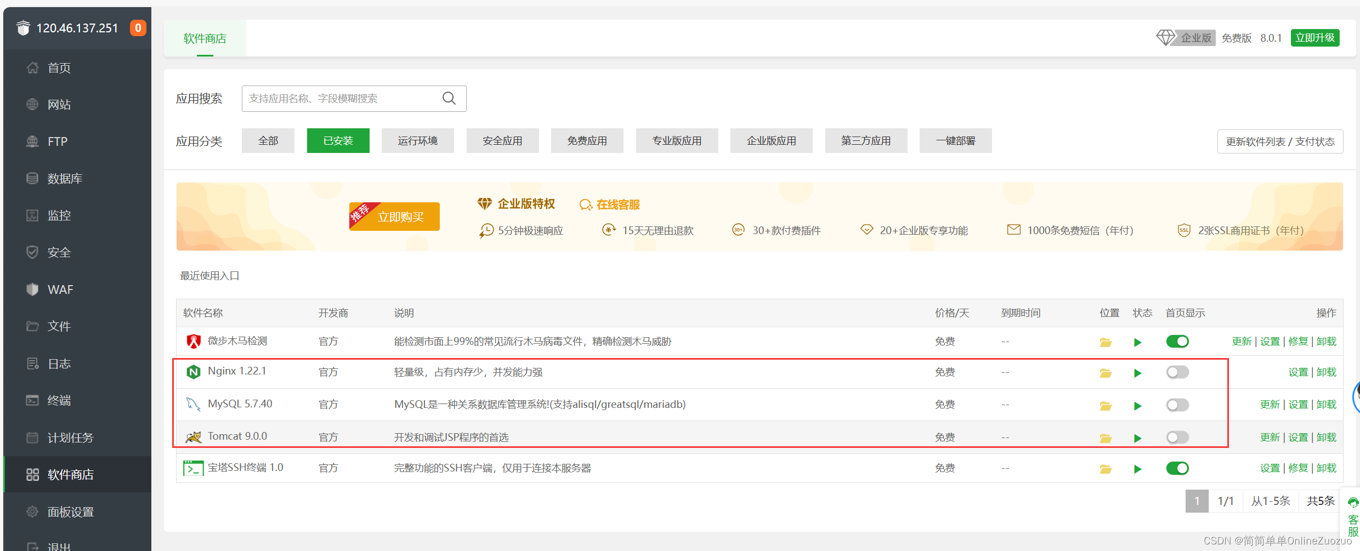Filter by 安全应用 category
Screen dimensions: 1360x551
pyautogui.click(x=503, y=141)
